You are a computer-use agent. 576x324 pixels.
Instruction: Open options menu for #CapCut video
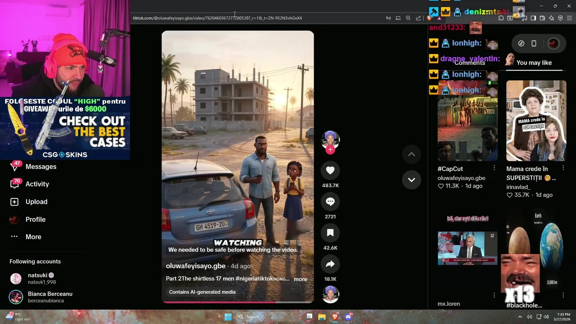click(x=494, y=168)
